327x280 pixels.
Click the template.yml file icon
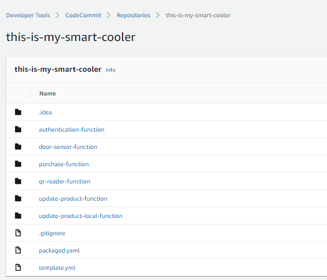click(x=18, y=268)
